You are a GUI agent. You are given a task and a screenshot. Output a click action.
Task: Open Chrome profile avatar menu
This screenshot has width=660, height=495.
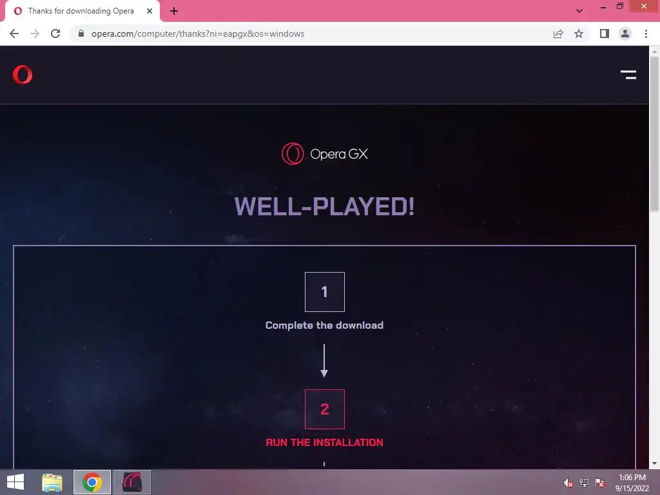point(625,34)
